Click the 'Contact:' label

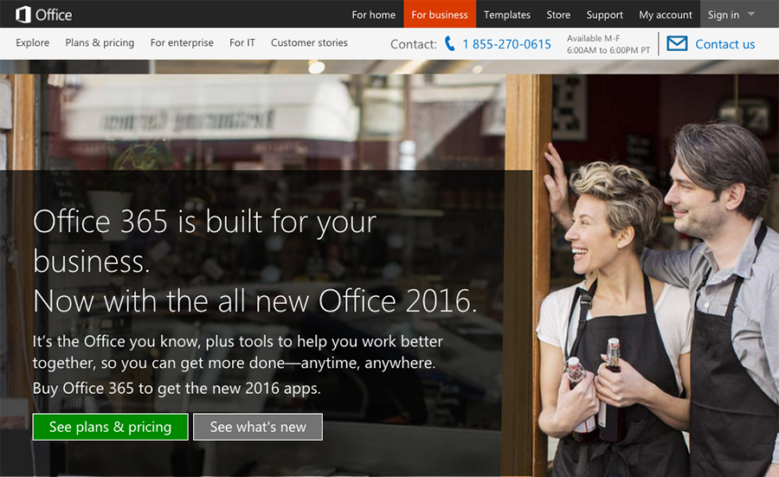(x=414, y=44)
